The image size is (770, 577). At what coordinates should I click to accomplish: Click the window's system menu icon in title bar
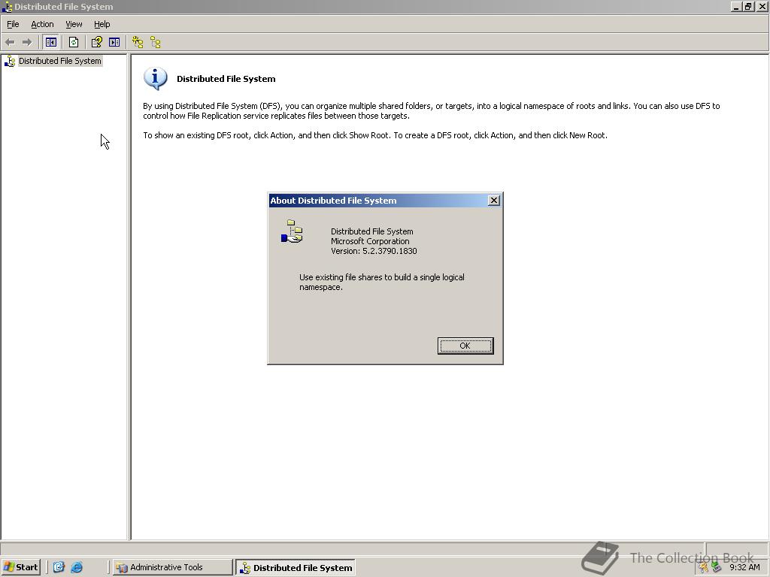click(7, 7)
